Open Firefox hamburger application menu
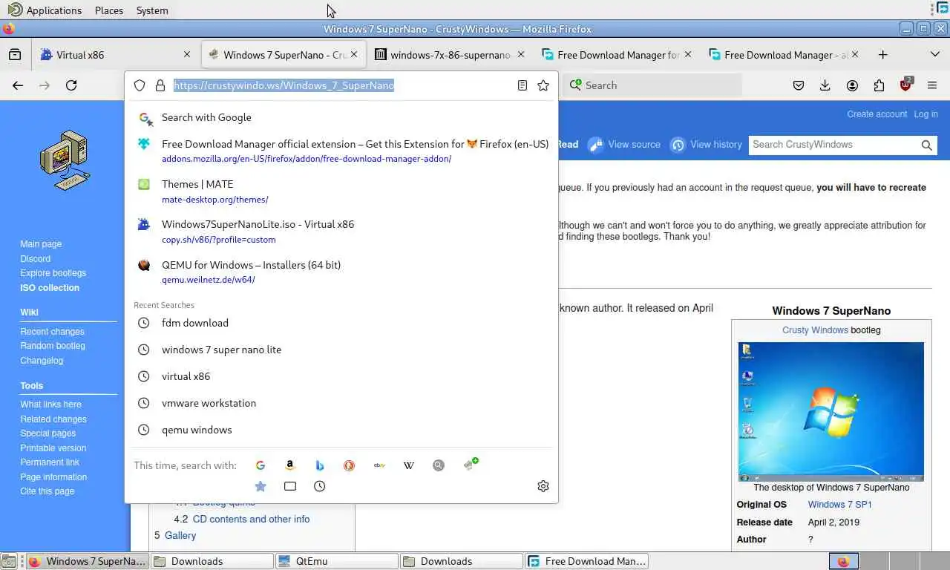 click(932, 85)
